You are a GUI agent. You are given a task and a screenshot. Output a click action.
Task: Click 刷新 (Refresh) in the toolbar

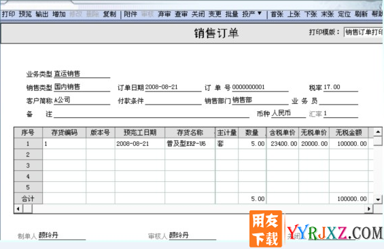pyautogui.click(x=361, y=14)
